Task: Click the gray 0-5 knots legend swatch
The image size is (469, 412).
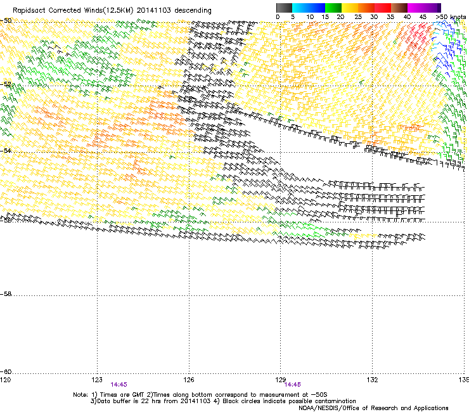Action: click(284, 8)
